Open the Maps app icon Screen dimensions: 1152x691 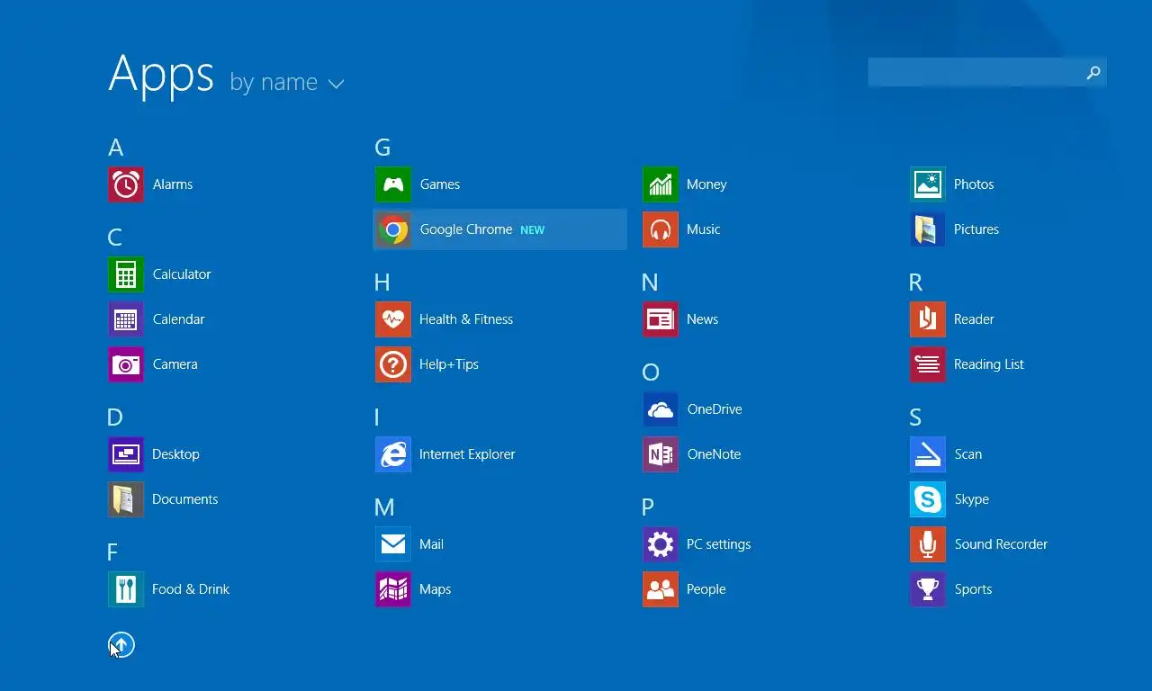pos(393,589)
